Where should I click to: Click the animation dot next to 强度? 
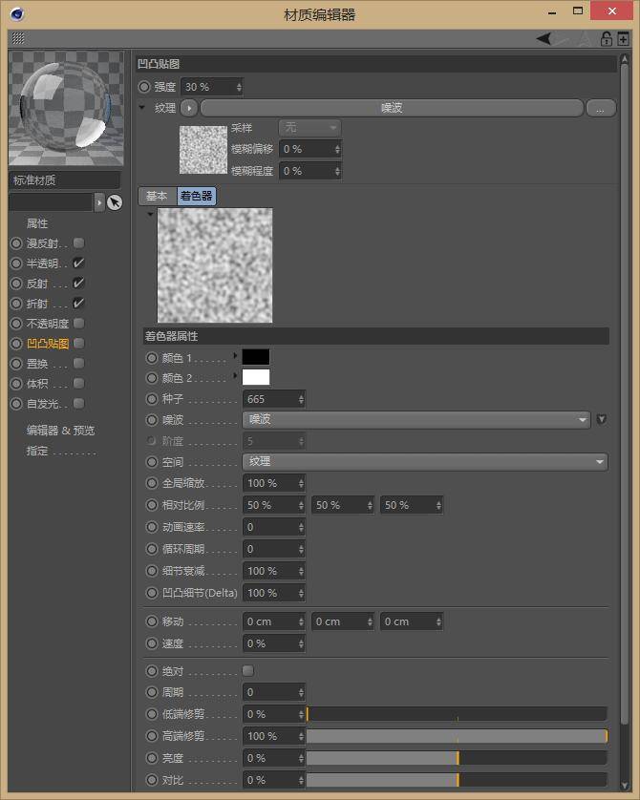pos(144,87)
